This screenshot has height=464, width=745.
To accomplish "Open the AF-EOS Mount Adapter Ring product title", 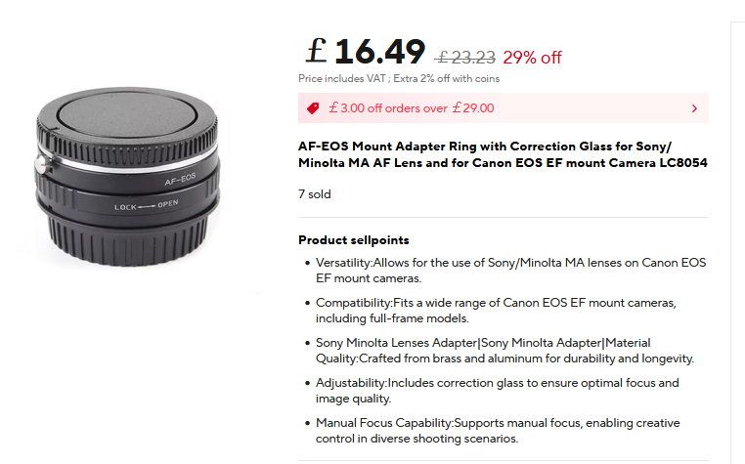I will pyautogui.click(x=503, y=153).
